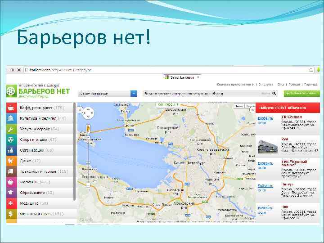The width and height of the screenshot is (324, 243).
Task: Open the Select Language dropdown
Action: pyautogui.click(x=182, y=77)
